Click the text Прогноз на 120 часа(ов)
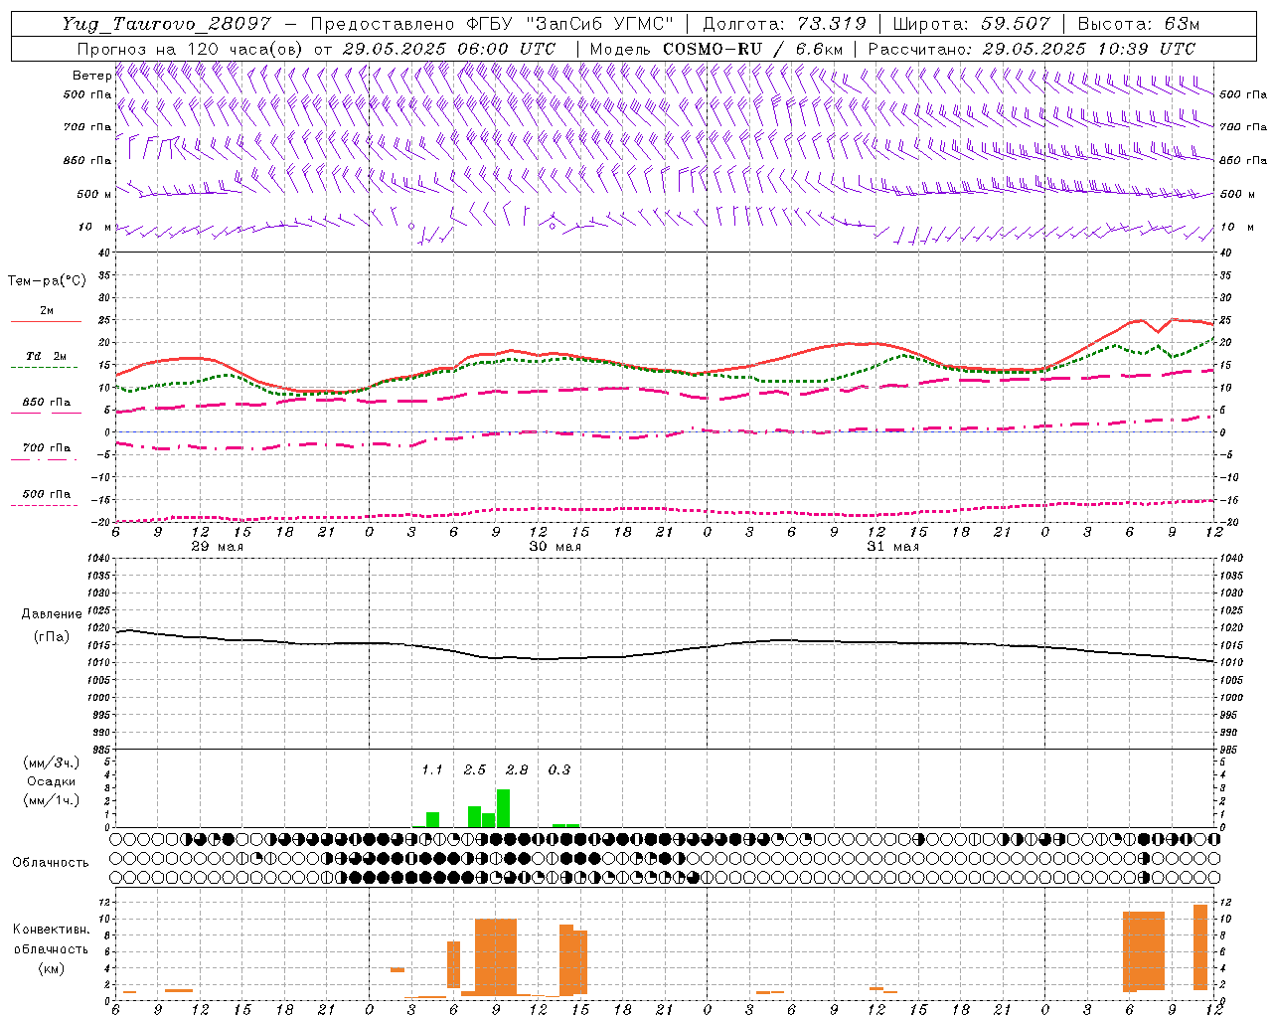Image resolution: width=1272 pixels, height=1018 pixels. coord(190,49)
